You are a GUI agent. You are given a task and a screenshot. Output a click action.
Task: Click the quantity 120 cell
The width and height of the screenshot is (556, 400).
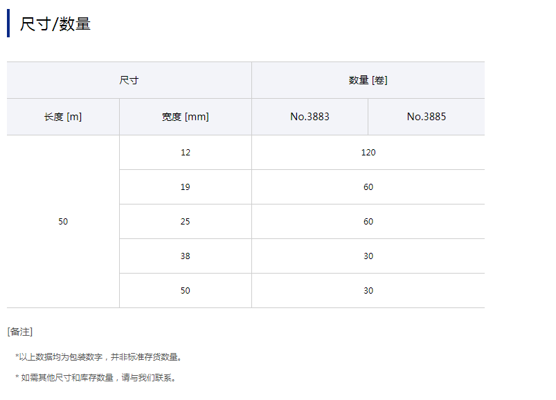(x=368, y=153)
